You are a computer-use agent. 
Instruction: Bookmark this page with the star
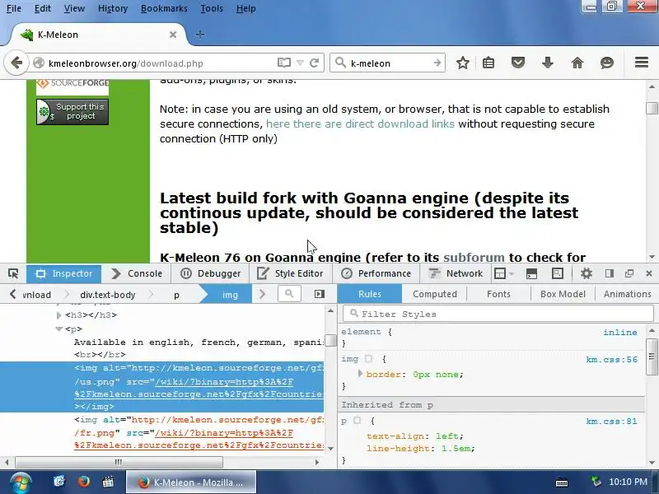coord(463,63)
